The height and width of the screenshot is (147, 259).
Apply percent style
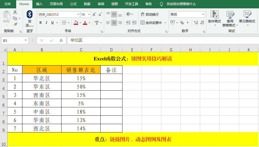(x=182, y=23)
